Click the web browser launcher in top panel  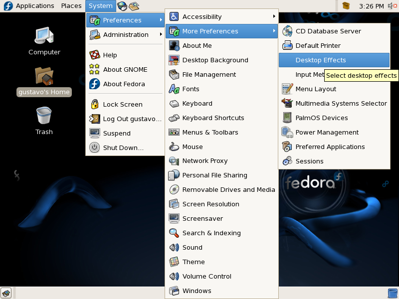click(122, 6)
